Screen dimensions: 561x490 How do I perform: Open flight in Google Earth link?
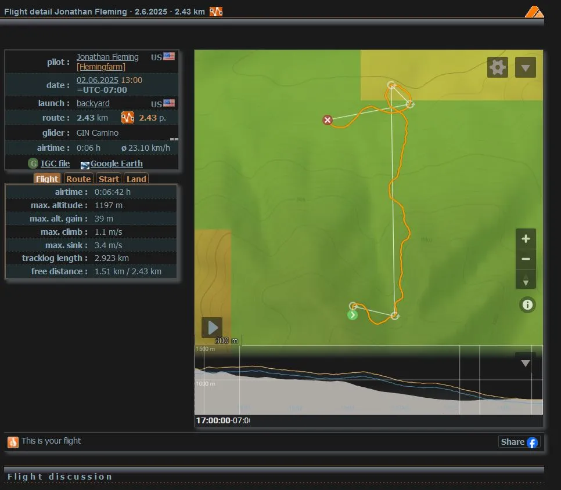[116, 164]
